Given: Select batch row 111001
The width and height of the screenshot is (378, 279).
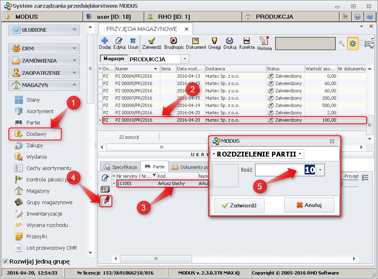Looking at the screenshot, I should point(162,183).
